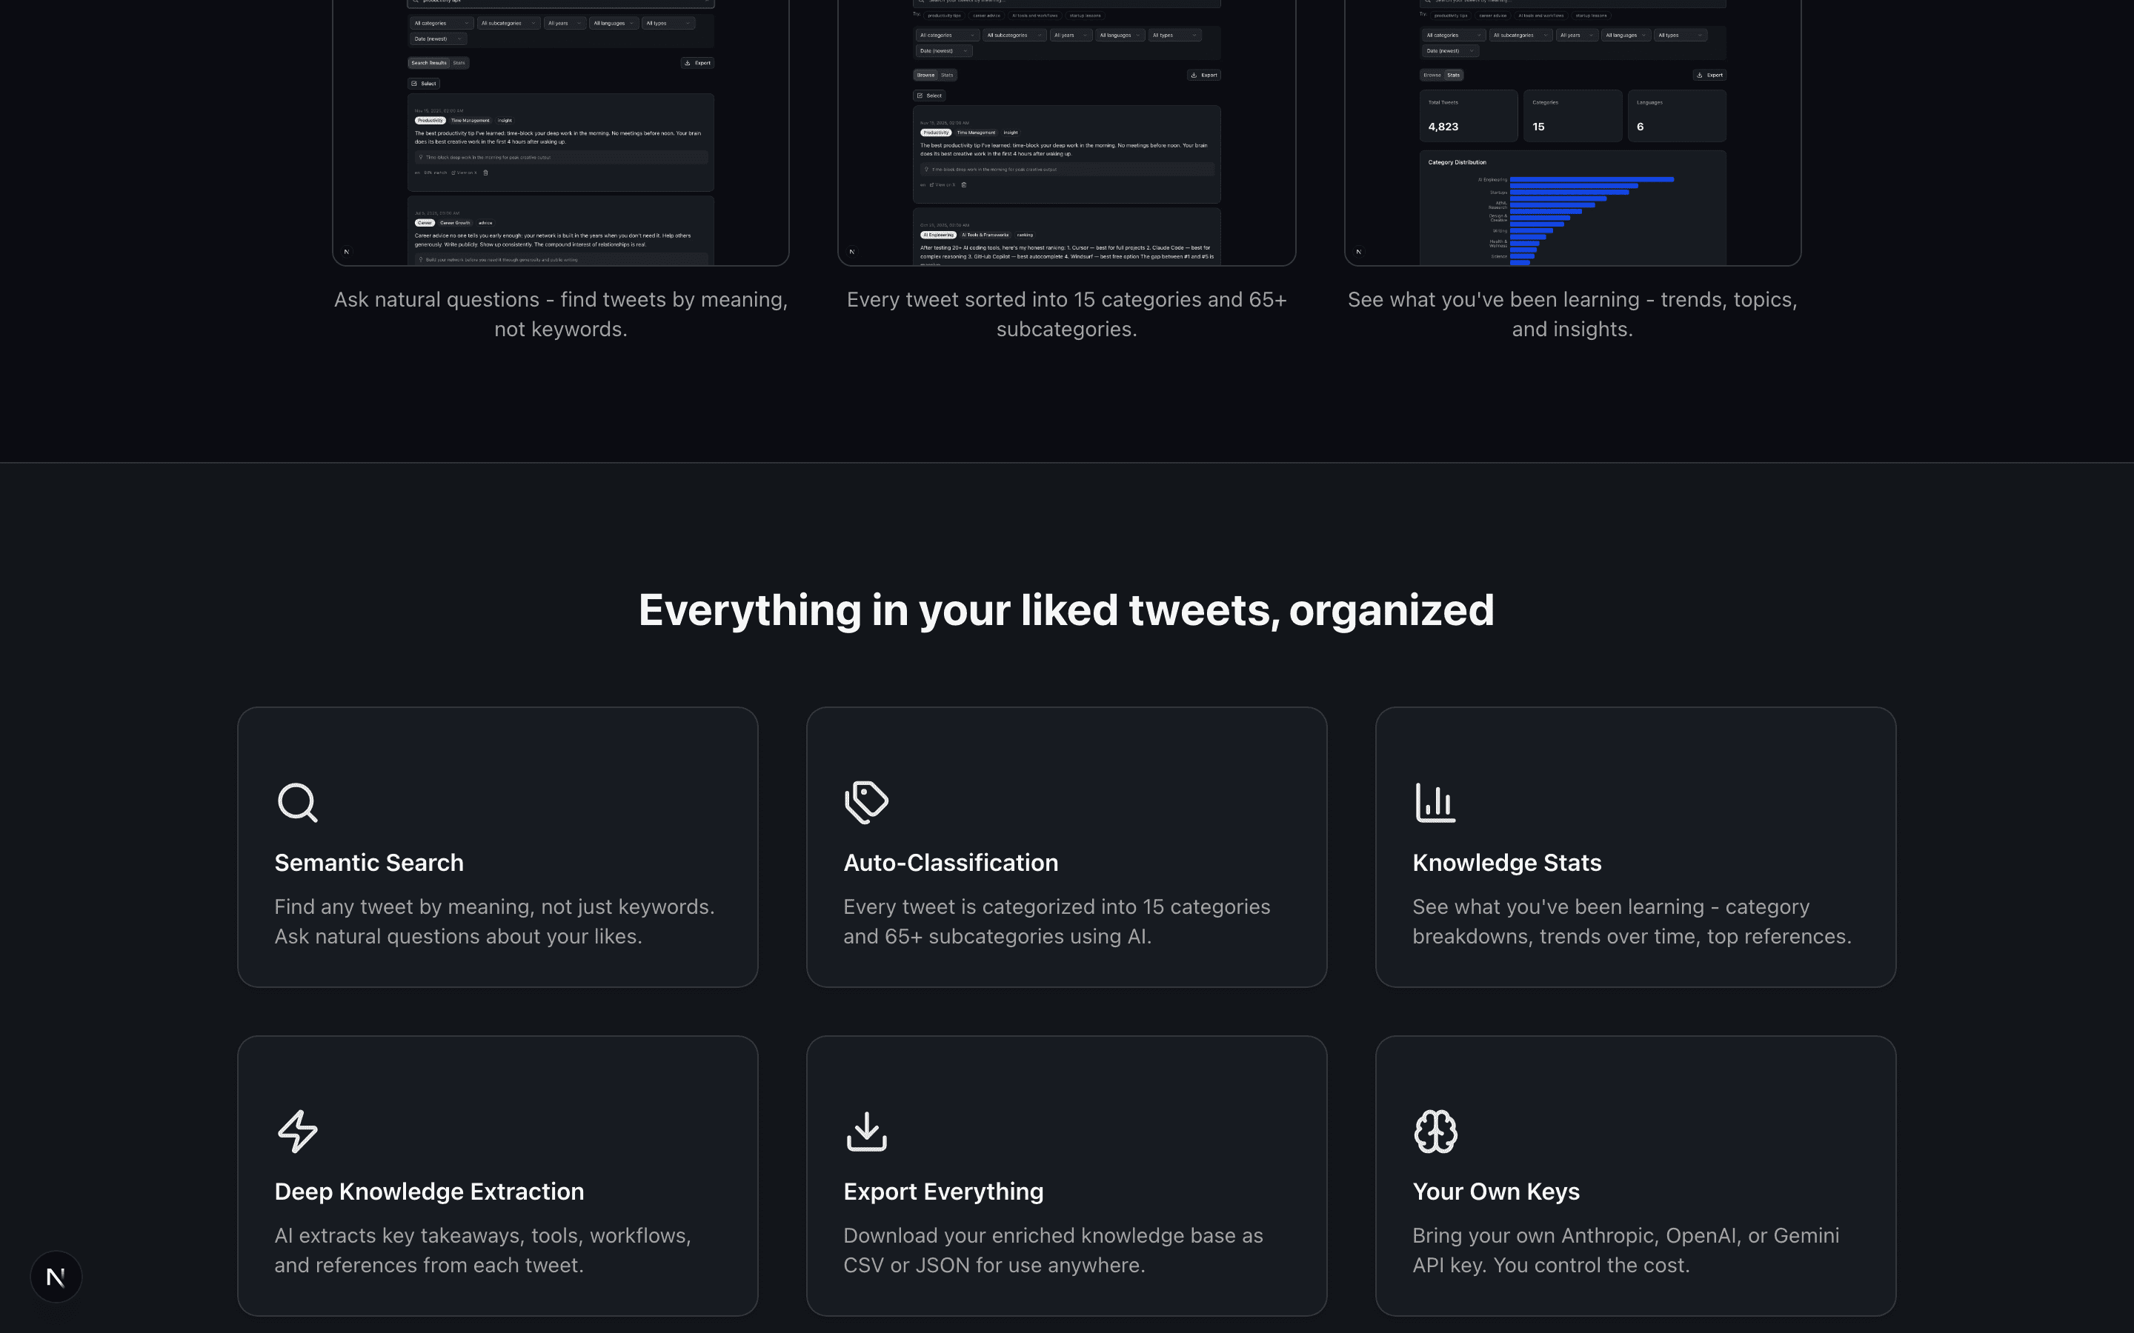Click the View on X link
Image resolution: width=2134 pixels, height=1333 pixels.
(x=943, y=184)
